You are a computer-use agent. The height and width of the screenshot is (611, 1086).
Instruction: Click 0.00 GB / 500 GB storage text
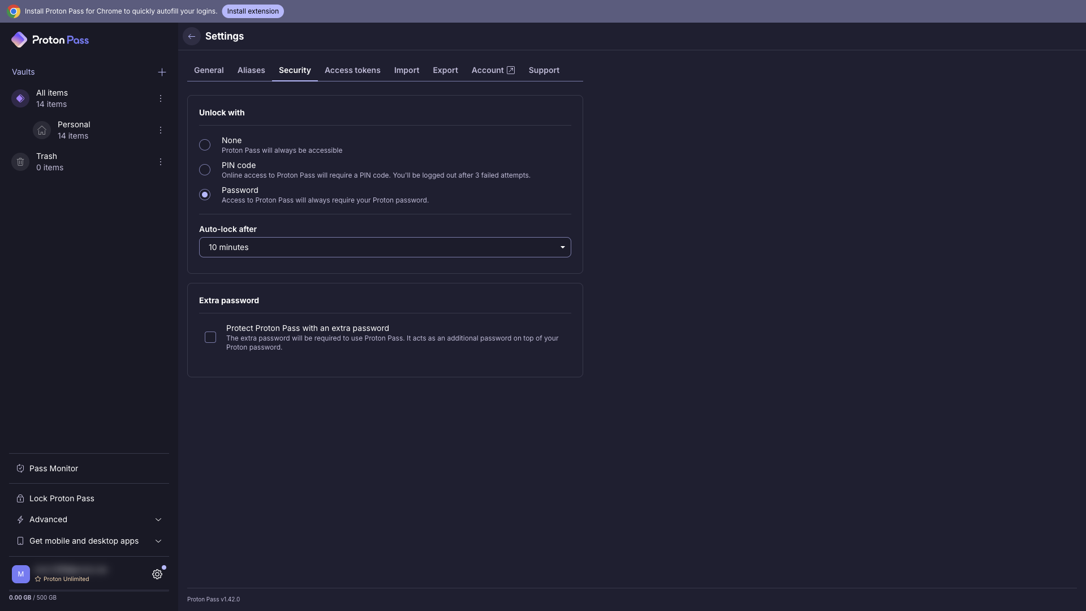(33, 597)
